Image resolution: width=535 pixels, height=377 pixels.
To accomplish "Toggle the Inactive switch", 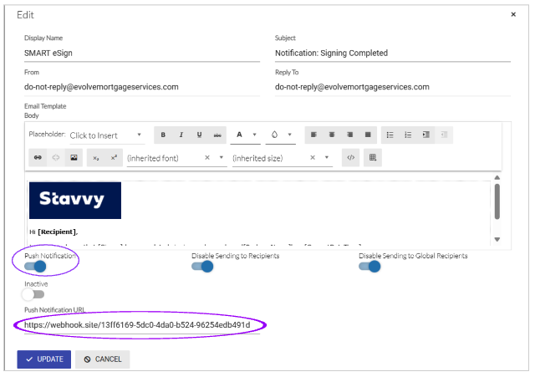I will [33, 294].
